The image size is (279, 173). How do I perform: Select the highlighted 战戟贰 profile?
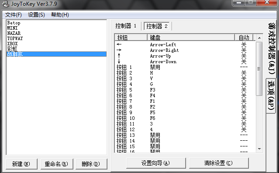pyautogui.click(x=56, y=54)
